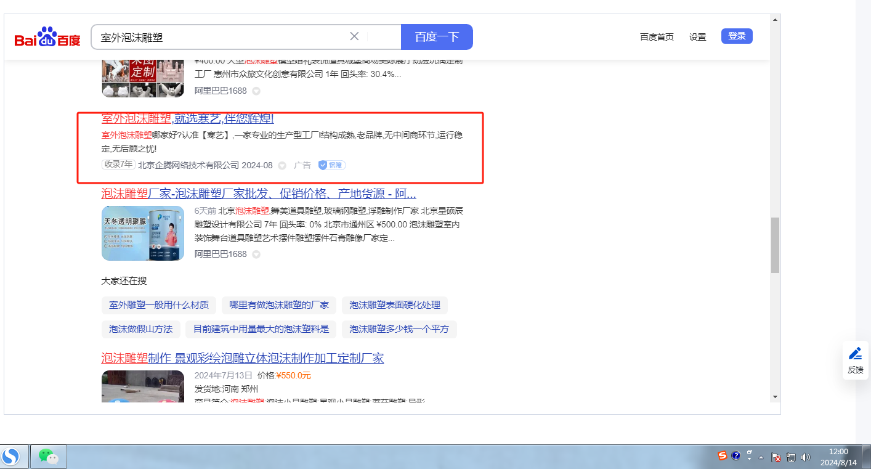The height and width of the screenshot is (469, 871).
Task: Click the Baidu logo
Action: tap(47, 38)
